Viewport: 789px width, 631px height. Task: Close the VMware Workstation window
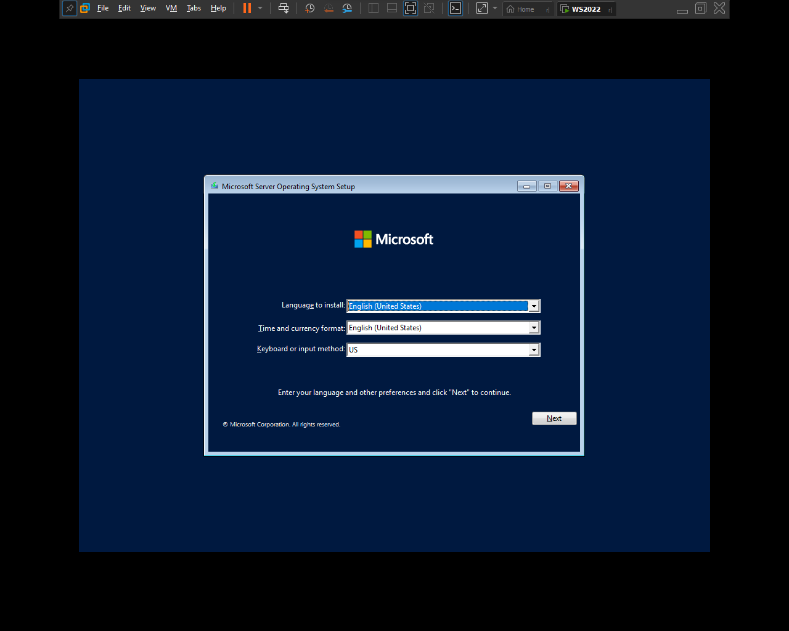pyautogui.click(x=719, y=9)
